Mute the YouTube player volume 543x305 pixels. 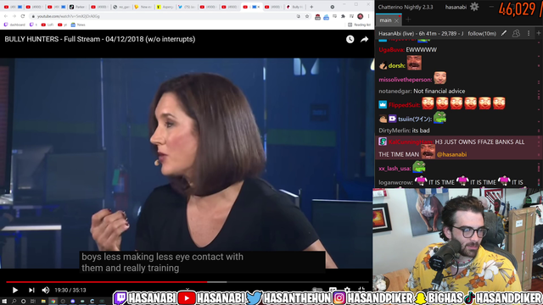click(x=46, y=290)
